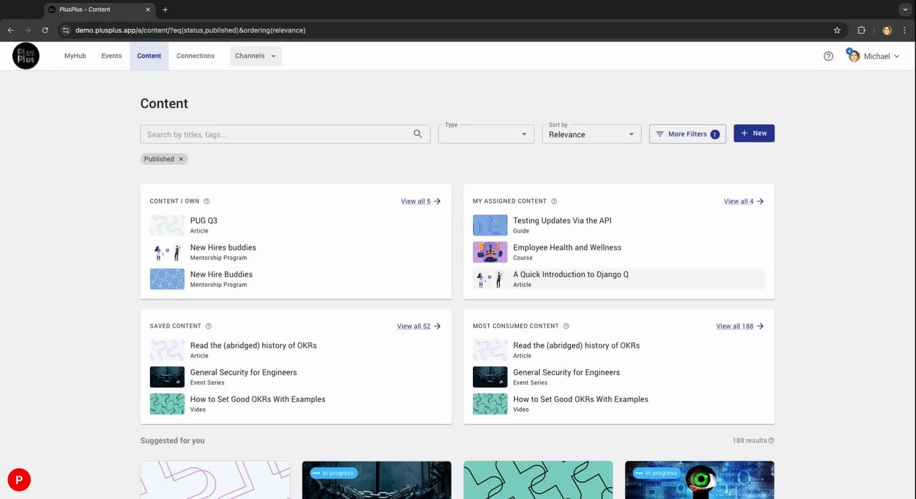This screenshot has height=499, width=916.
Task: Click the New content button
Action: 754,134
